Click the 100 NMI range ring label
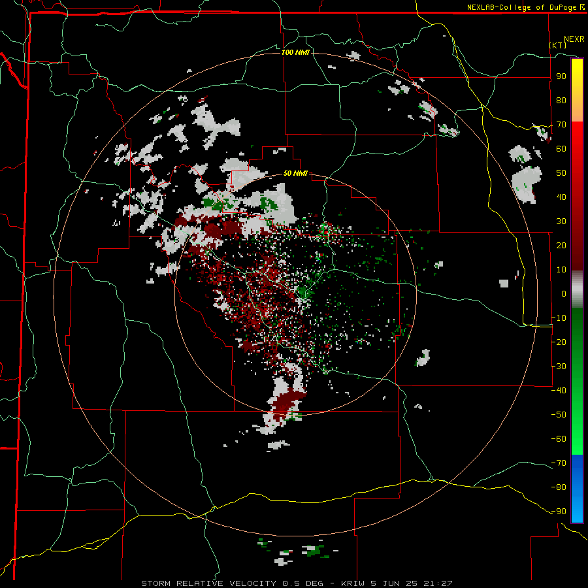This screenshot has width=588, height=588. tap(295, 52)
